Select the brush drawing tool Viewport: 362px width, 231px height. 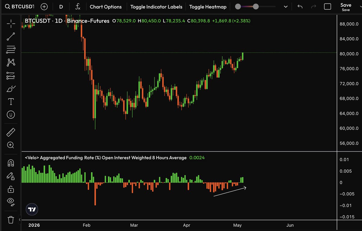(11, 89)
